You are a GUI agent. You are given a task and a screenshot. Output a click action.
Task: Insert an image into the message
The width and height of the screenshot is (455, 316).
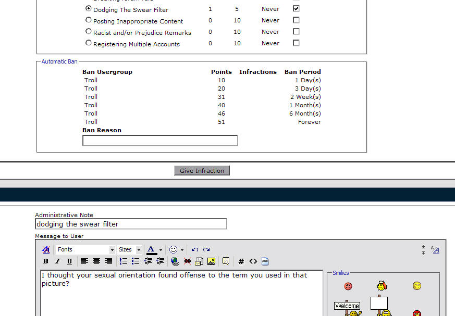211,261
